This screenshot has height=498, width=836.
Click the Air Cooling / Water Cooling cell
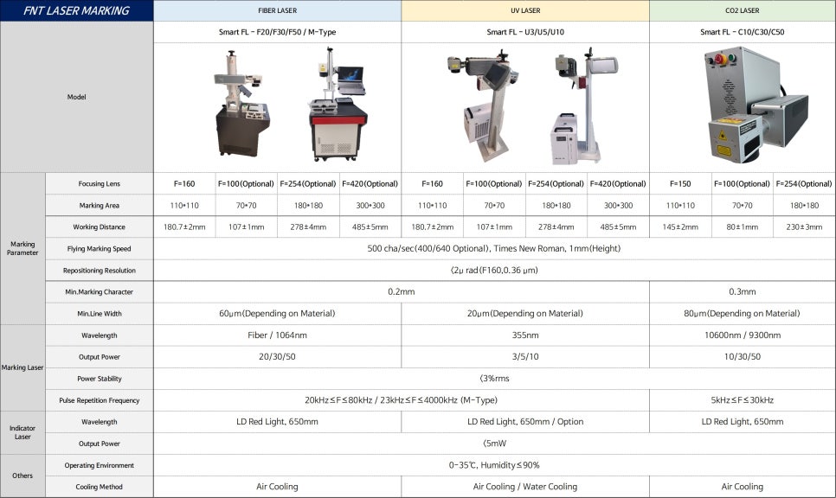[525, 487]
